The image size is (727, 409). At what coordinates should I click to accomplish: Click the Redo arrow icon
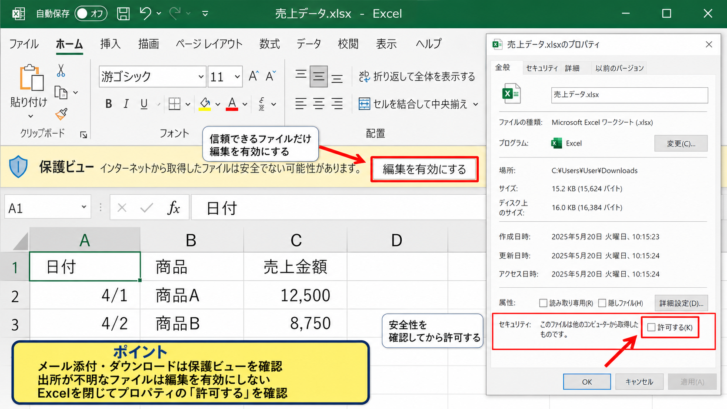tap(175, 13)
